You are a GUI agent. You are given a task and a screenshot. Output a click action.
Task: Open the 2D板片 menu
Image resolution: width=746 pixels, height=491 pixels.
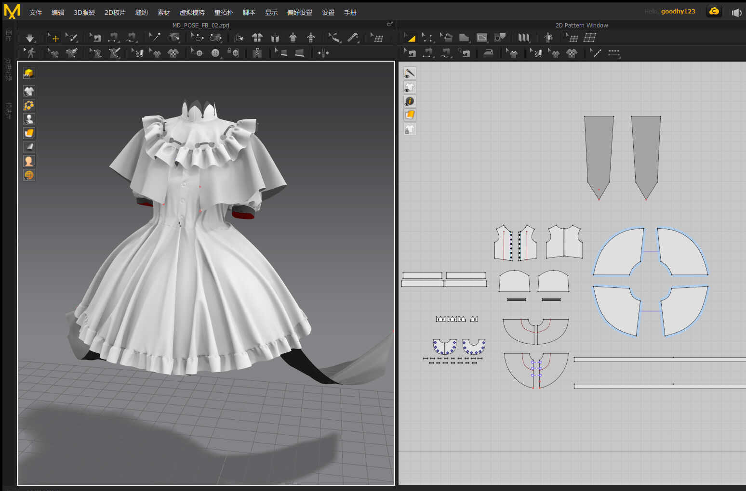click(115, 13)
